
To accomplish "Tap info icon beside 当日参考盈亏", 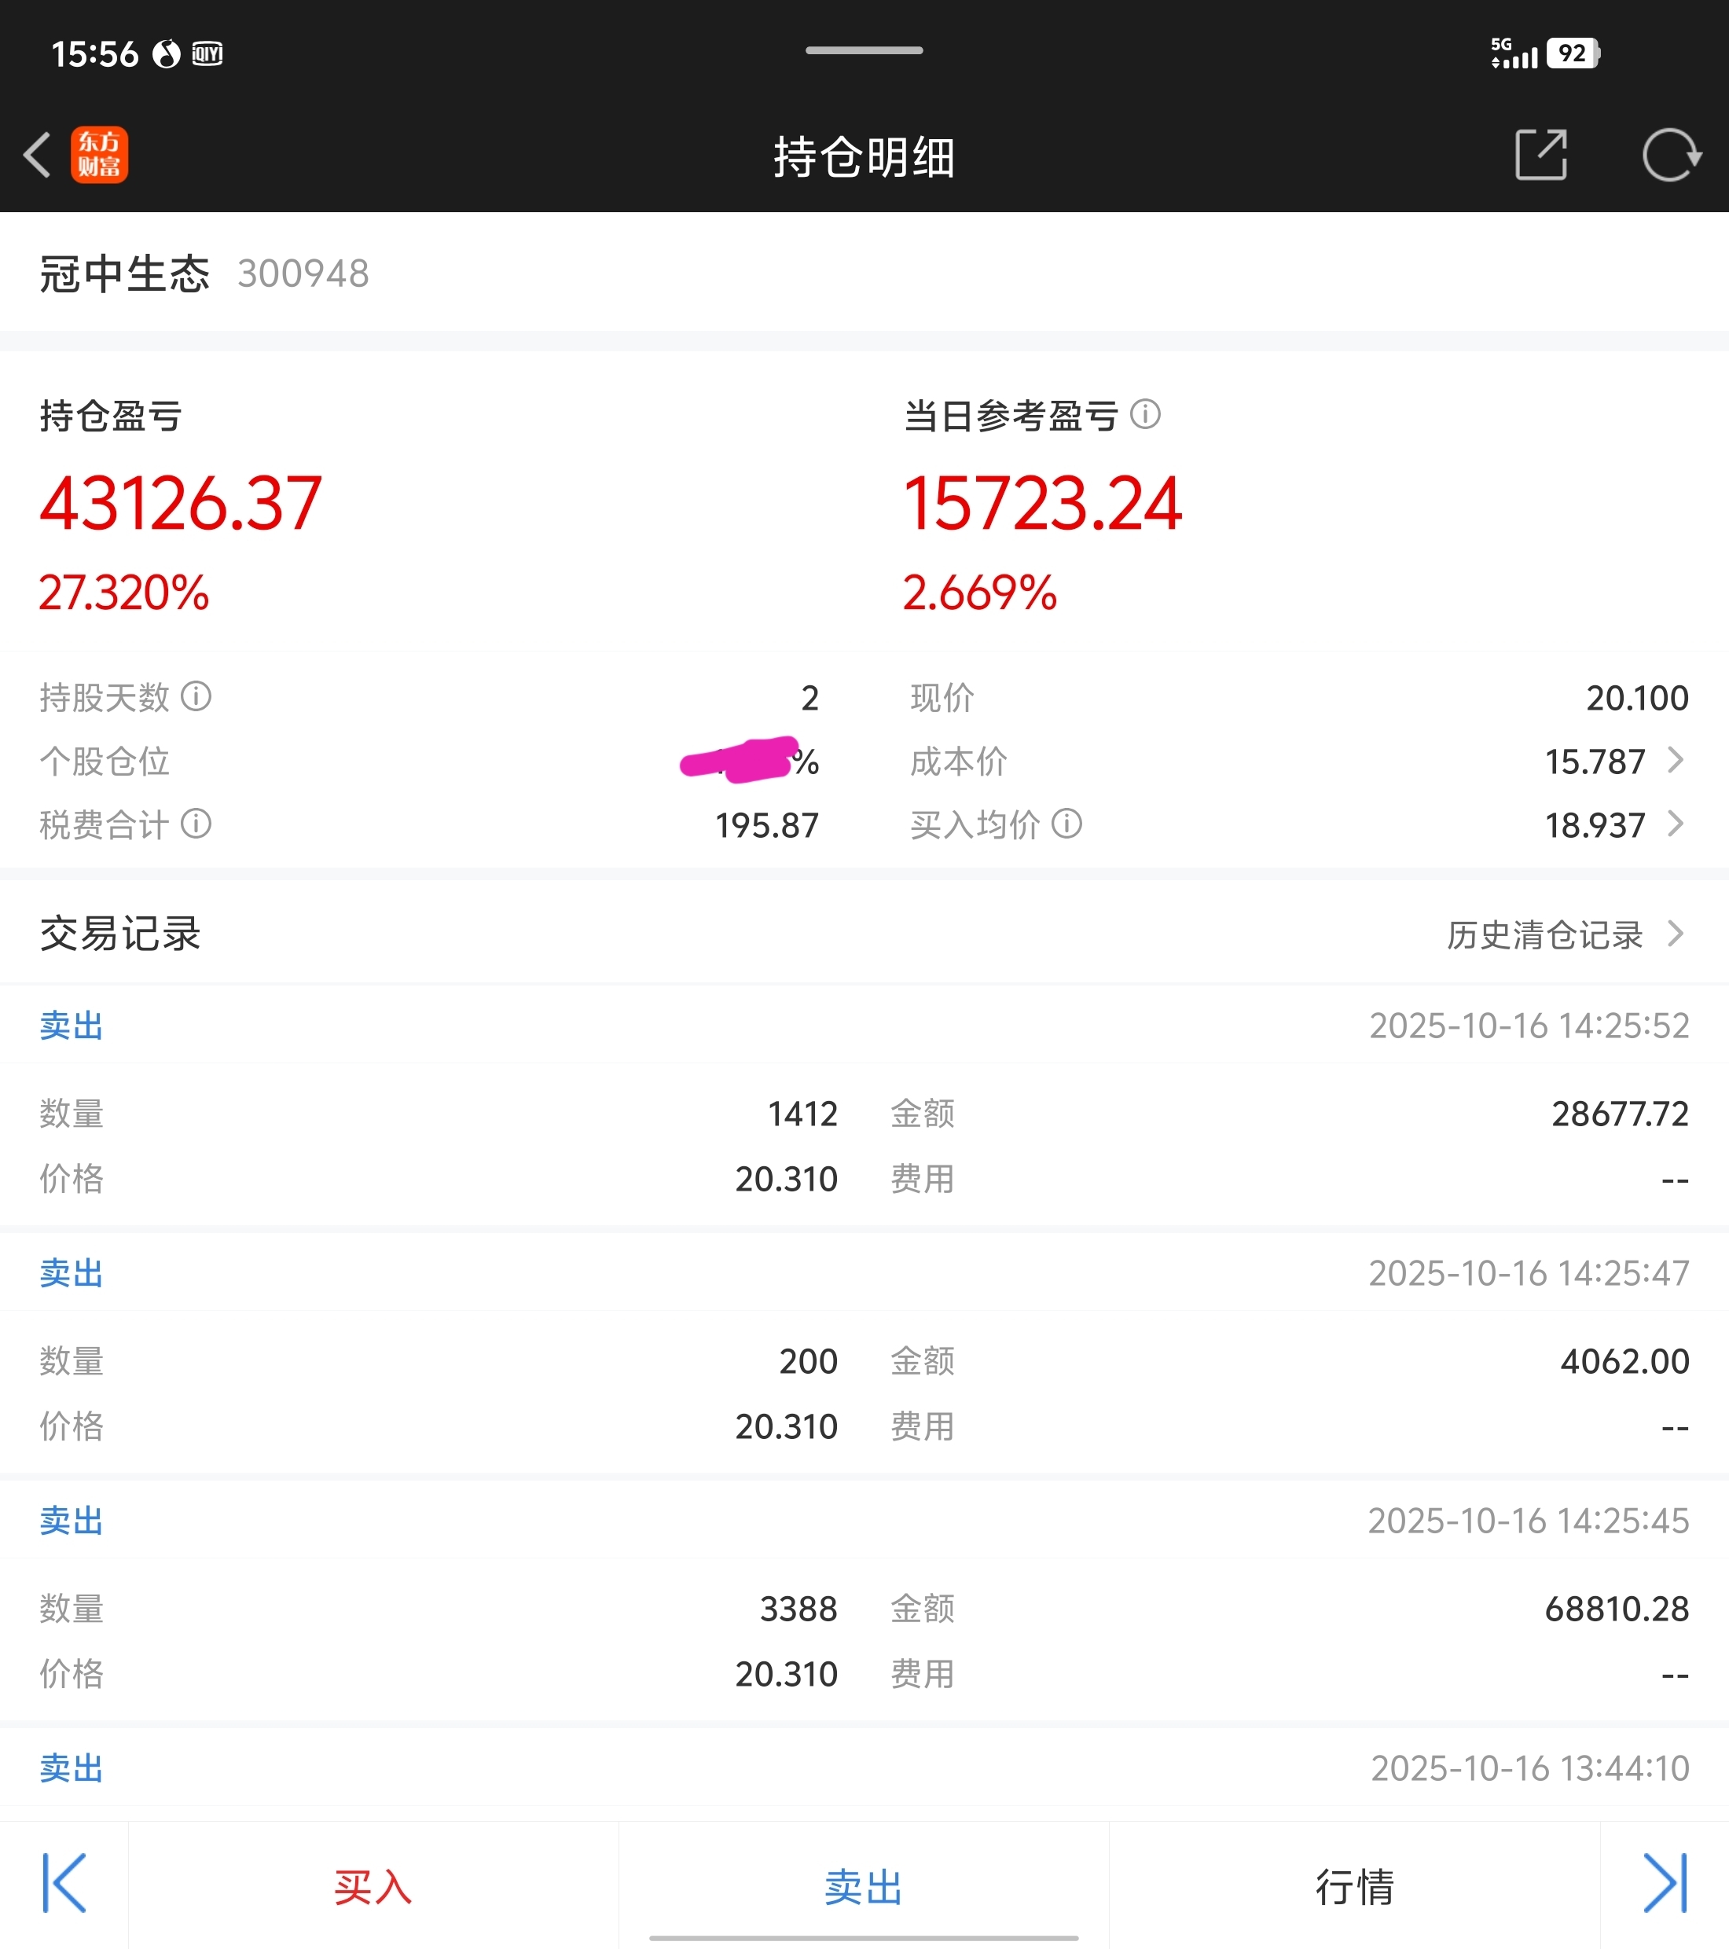I will click(x=1144, y=415).
